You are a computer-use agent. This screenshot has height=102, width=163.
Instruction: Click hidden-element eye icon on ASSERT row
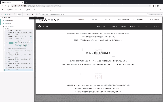(x=31, y=43)
